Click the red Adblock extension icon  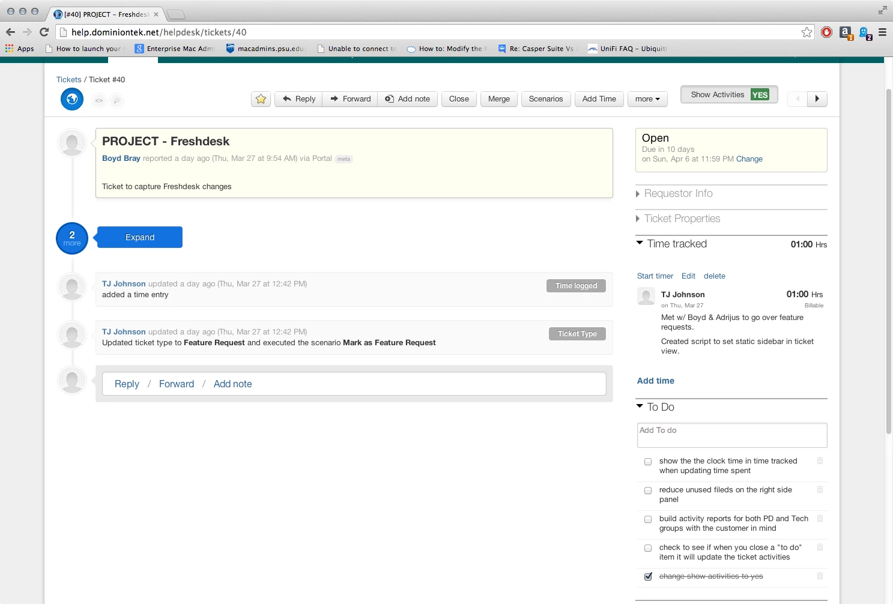click(x=826, y=32)
